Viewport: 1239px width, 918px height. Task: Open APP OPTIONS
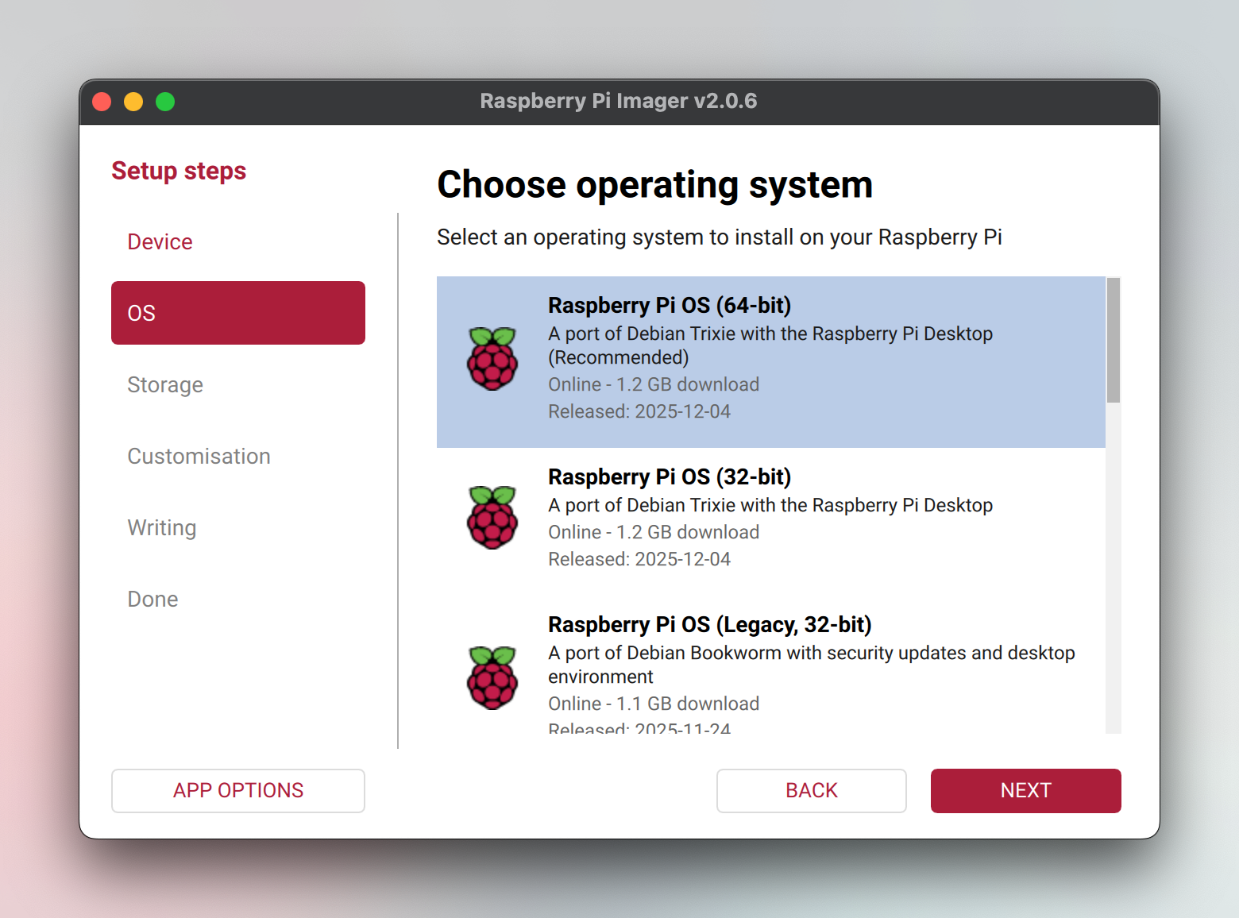click(x=237, y=790)
